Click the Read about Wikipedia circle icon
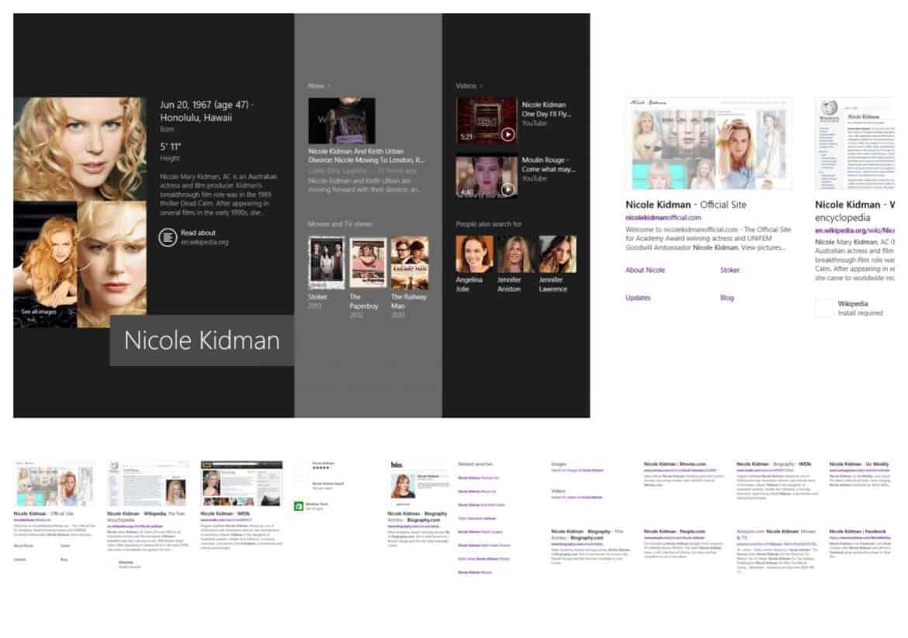 (168, 237)
